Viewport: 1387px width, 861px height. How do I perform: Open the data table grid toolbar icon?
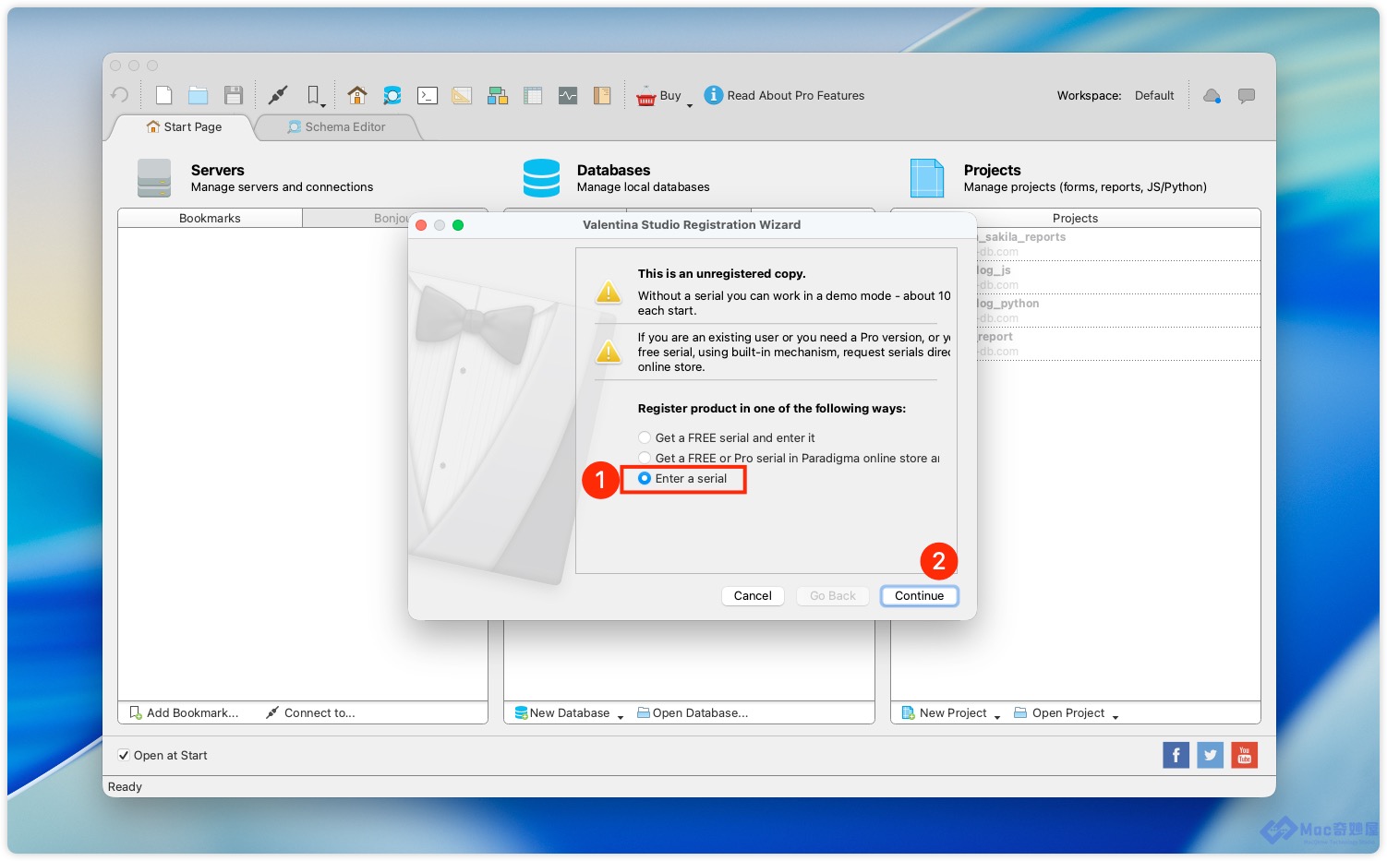coord(533,95)
